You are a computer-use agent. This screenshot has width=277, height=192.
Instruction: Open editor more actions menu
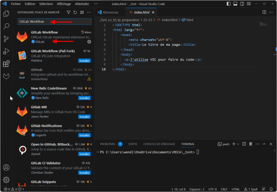[271, 12]
